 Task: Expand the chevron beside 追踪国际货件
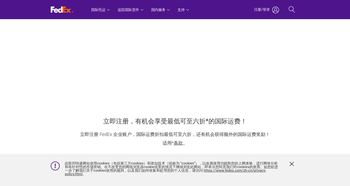tap(142, 10)
